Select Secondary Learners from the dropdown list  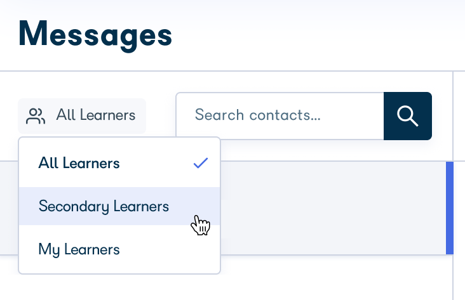[x=119, y=206]
